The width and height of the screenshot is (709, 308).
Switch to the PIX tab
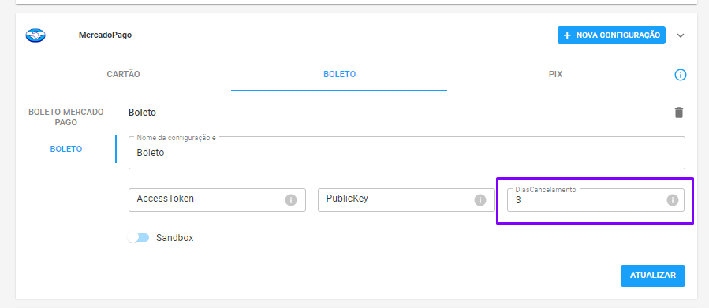tap(555, 75)
